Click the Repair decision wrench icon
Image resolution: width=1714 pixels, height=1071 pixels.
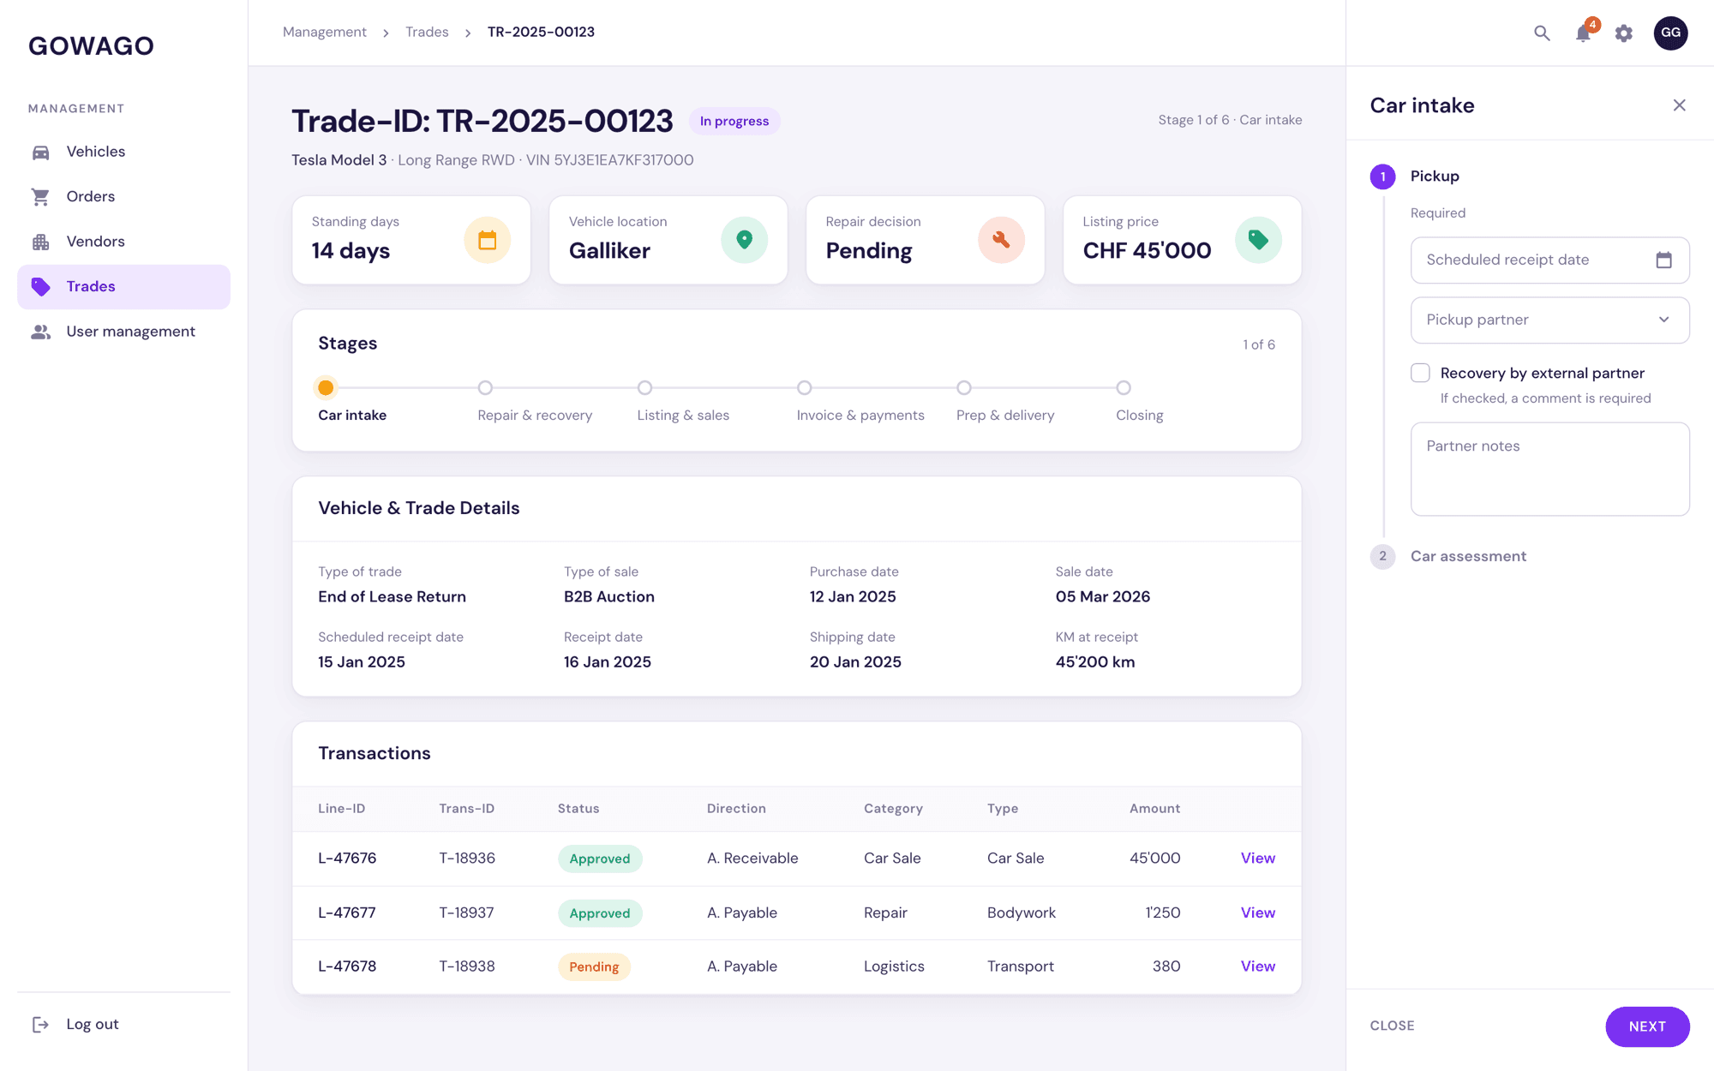coord(1001,240)
